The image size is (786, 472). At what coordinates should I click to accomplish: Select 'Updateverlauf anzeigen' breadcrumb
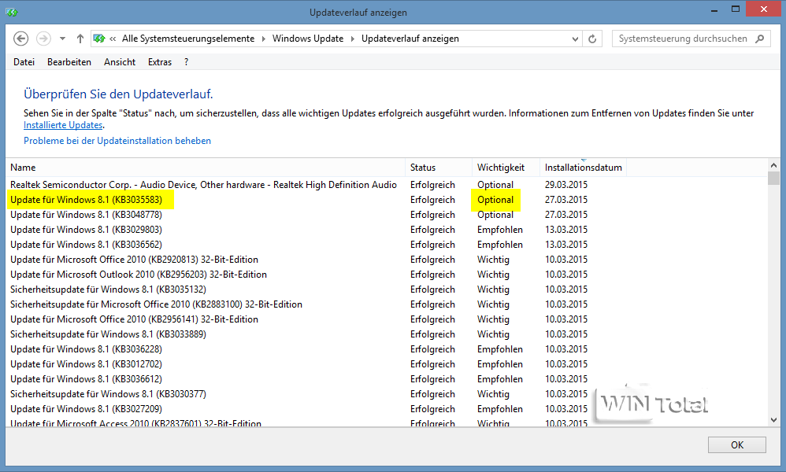click(x=410, y=39)
